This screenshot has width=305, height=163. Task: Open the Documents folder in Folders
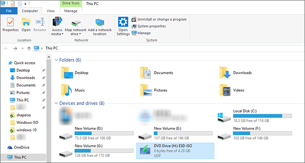156,73
